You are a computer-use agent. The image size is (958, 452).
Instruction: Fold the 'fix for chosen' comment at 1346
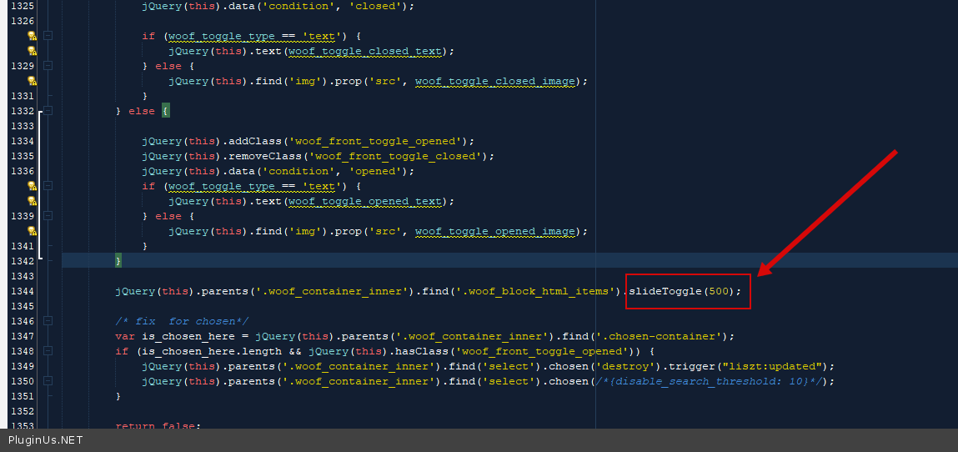(x=48, y=321)
